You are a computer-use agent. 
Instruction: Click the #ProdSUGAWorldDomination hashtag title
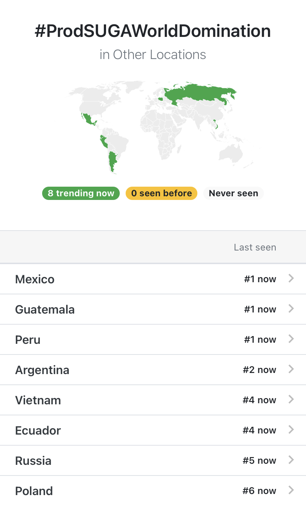153,31
